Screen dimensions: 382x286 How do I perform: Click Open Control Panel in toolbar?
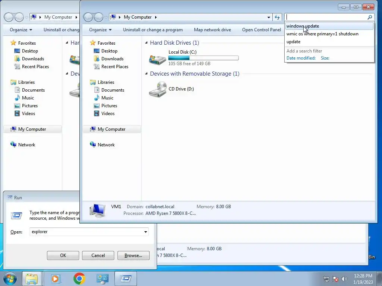click(261, 30)
